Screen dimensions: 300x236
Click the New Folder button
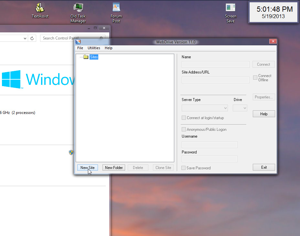click(x=114, y=168)
